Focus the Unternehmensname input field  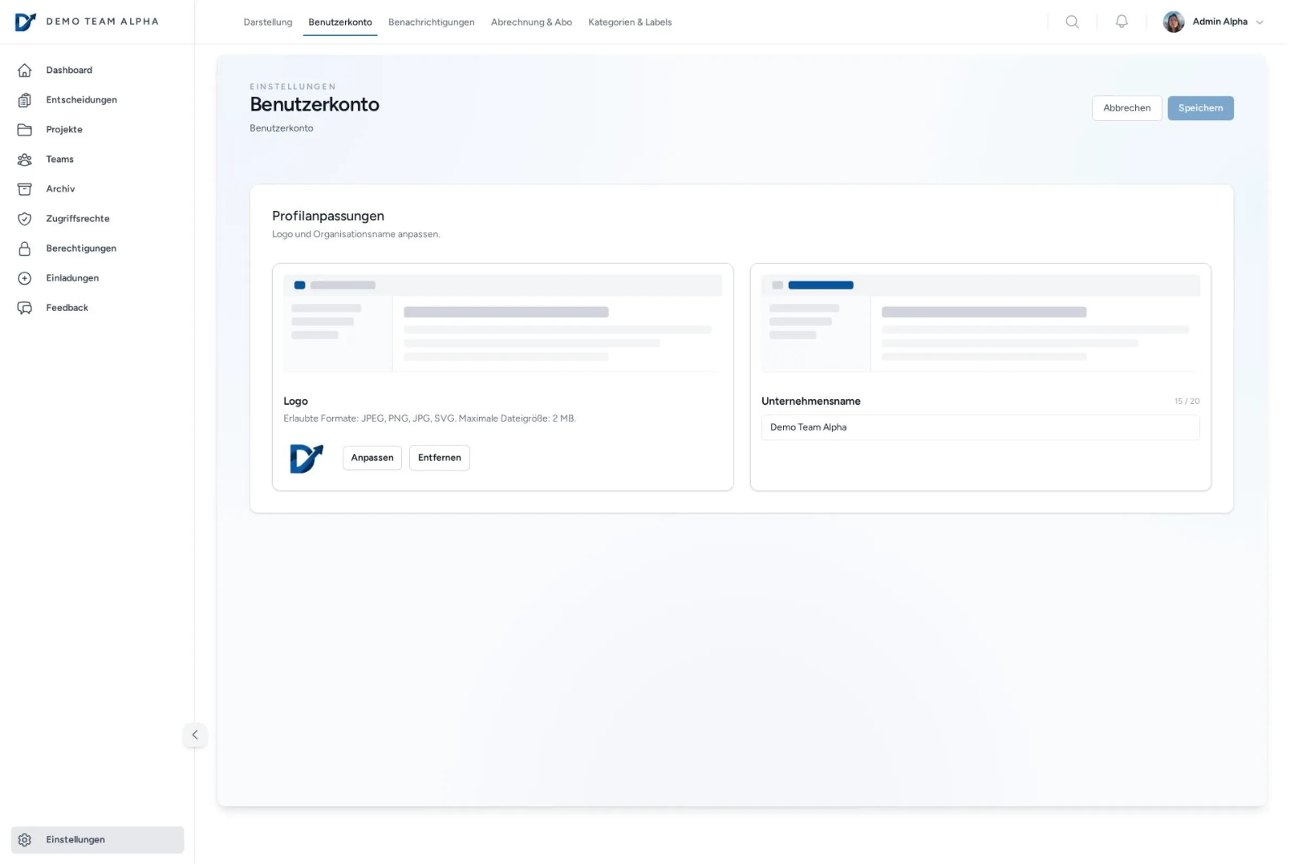[x=979, y=427]
